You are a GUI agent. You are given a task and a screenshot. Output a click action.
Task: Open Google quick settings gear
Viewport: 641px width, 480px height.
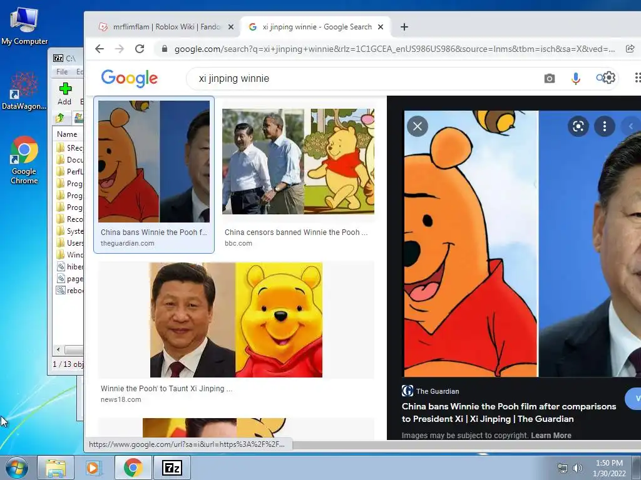coord(608,77)
